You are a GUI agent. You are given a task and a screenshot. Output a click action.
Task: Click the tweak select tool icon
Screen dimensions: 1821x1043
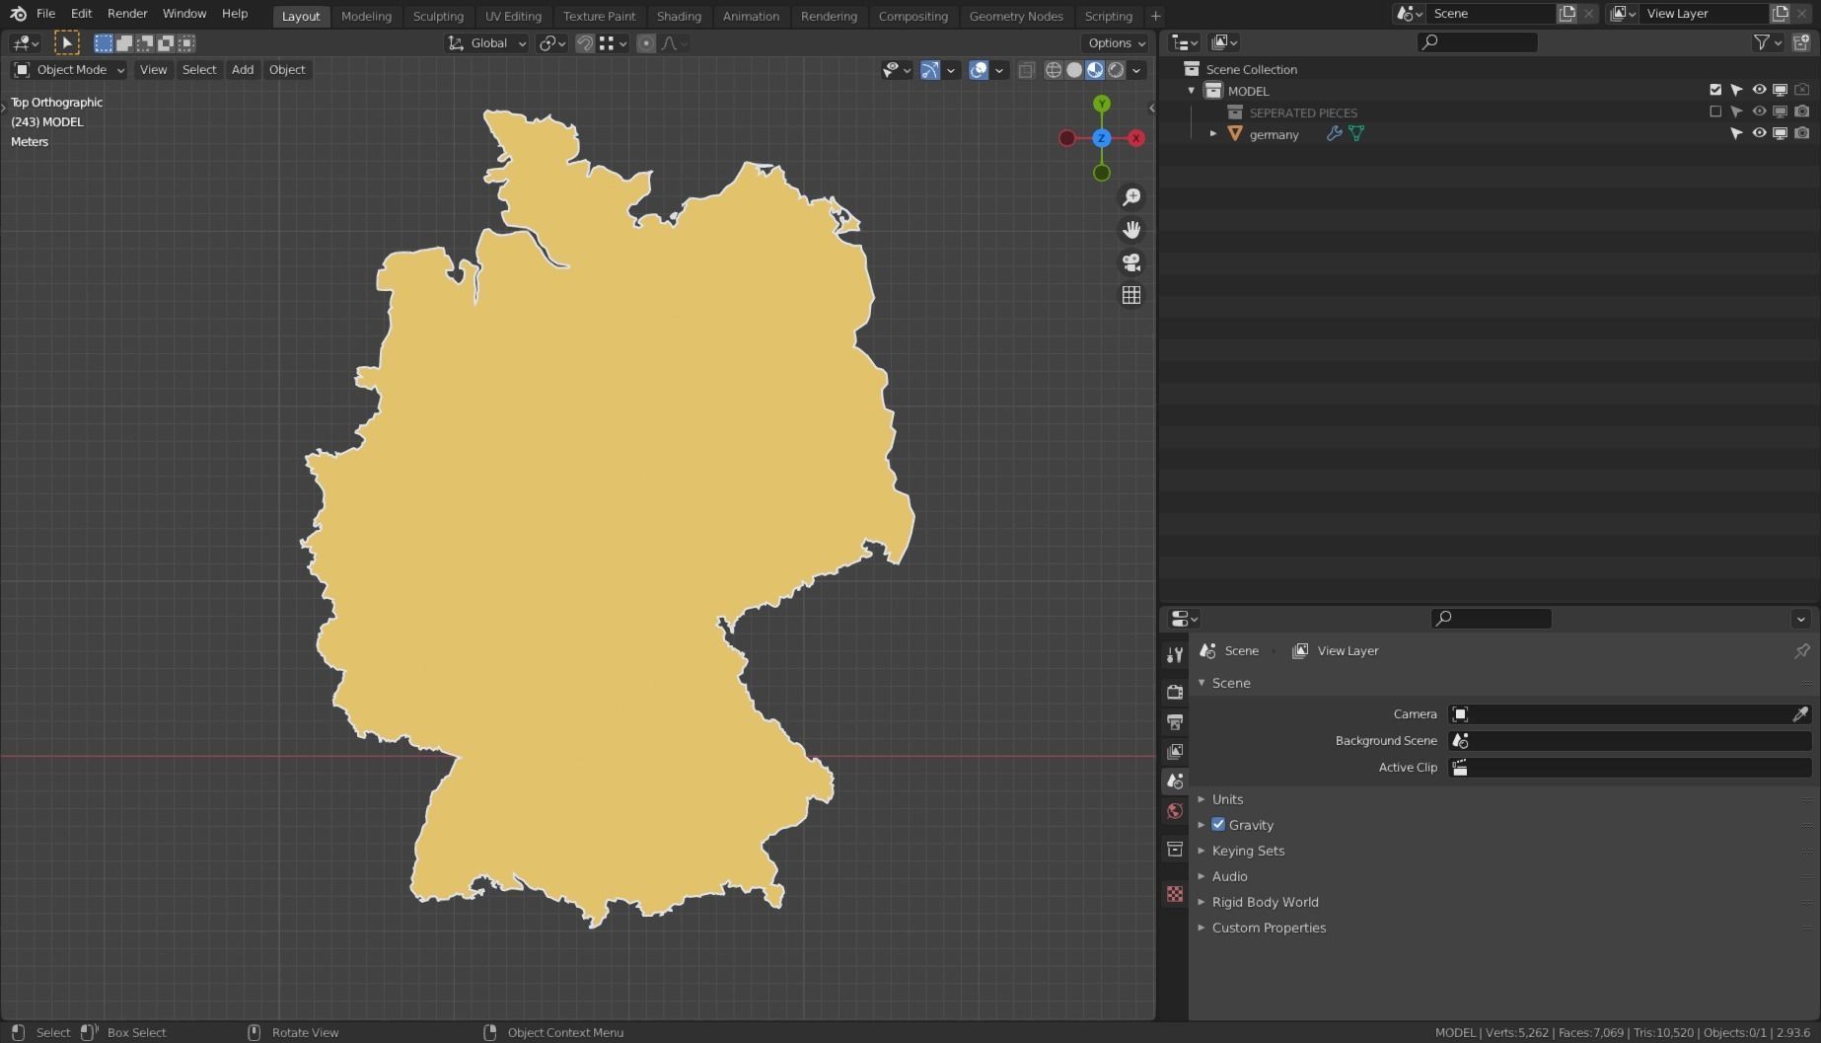[x=66, y=42]
